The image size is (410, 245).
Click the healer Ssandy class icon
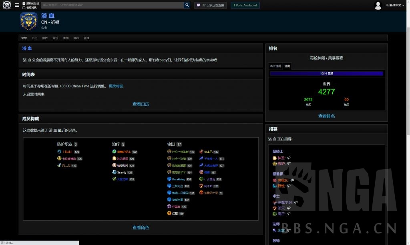coord(114,172)
